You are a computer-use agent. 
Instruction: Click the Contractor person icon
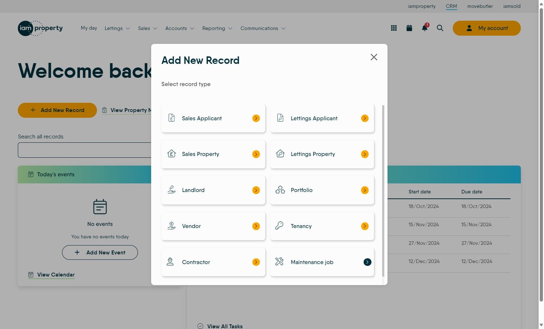coord(170,262)
